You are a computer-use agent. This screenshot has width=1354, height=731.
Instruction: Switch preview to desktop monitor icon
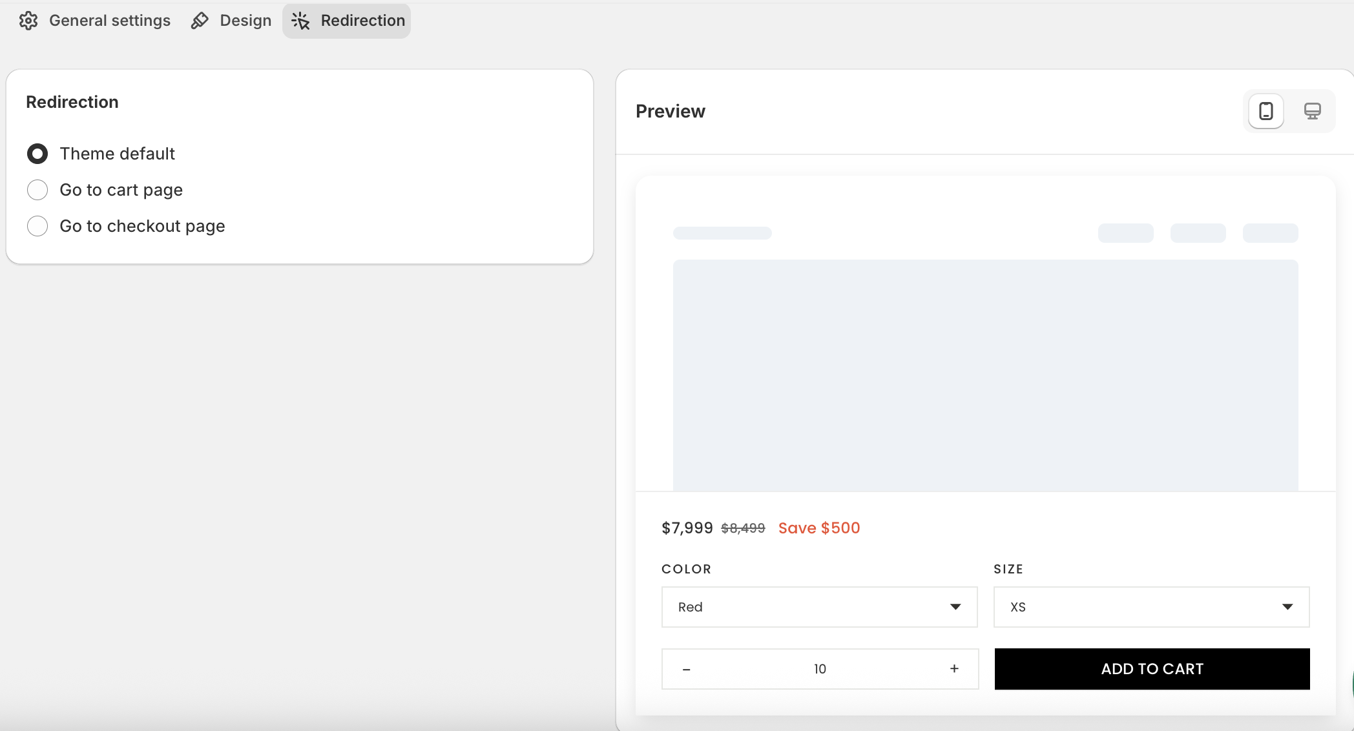point(1312,111)
